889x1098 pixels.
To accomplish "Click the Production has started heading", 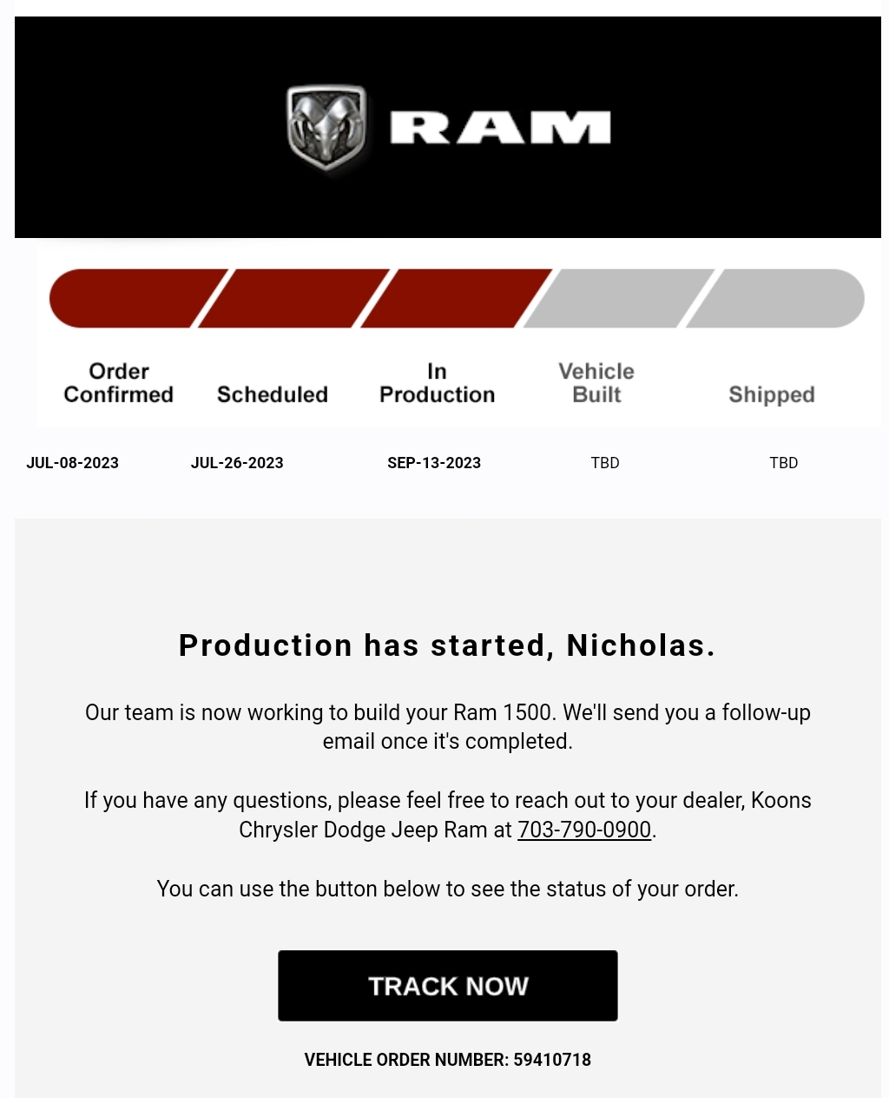I will pos(447,645).
